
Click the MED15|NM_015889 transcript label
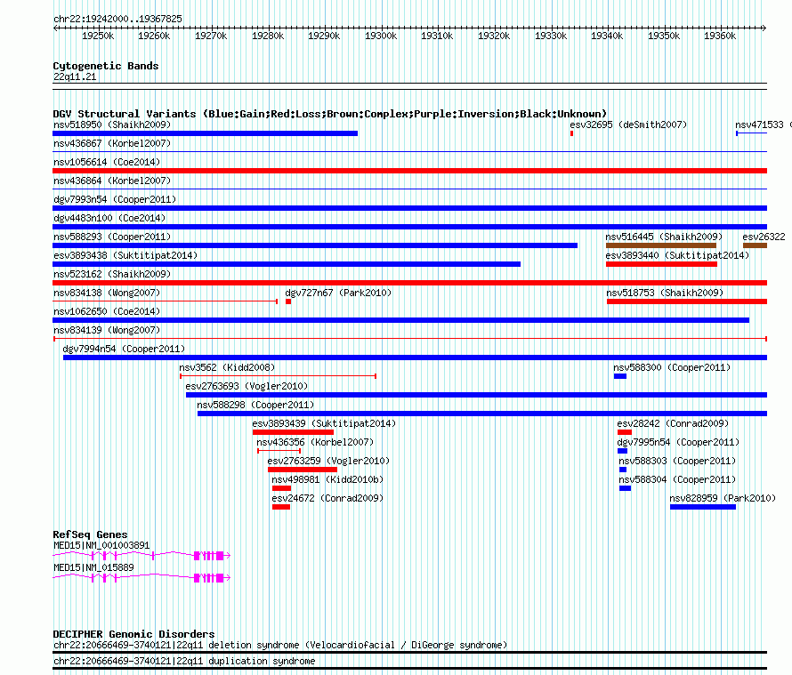(x=94, y=568)
